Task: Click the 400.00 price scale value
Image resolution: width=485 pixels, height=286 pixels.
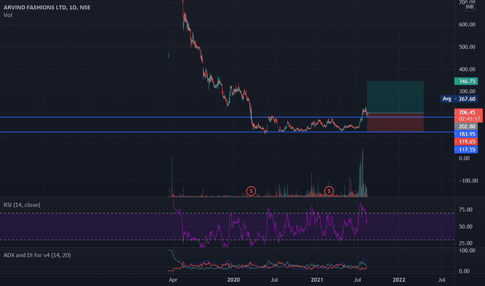Action: (467, 69)
